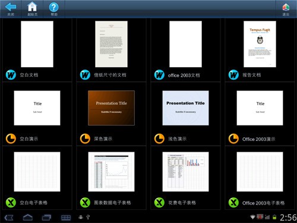
Task: Click the 花费电子表格 label
Action: tap(182, 203)
